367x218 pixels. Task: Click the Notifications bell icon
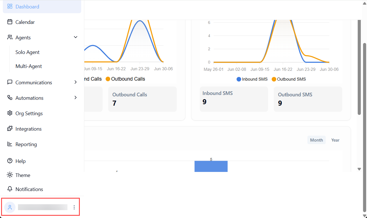(x=10, y=189)
